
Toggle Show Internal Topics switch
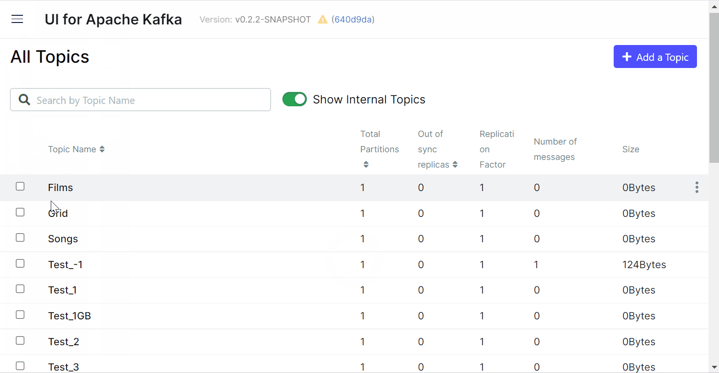tap(294, 99)
